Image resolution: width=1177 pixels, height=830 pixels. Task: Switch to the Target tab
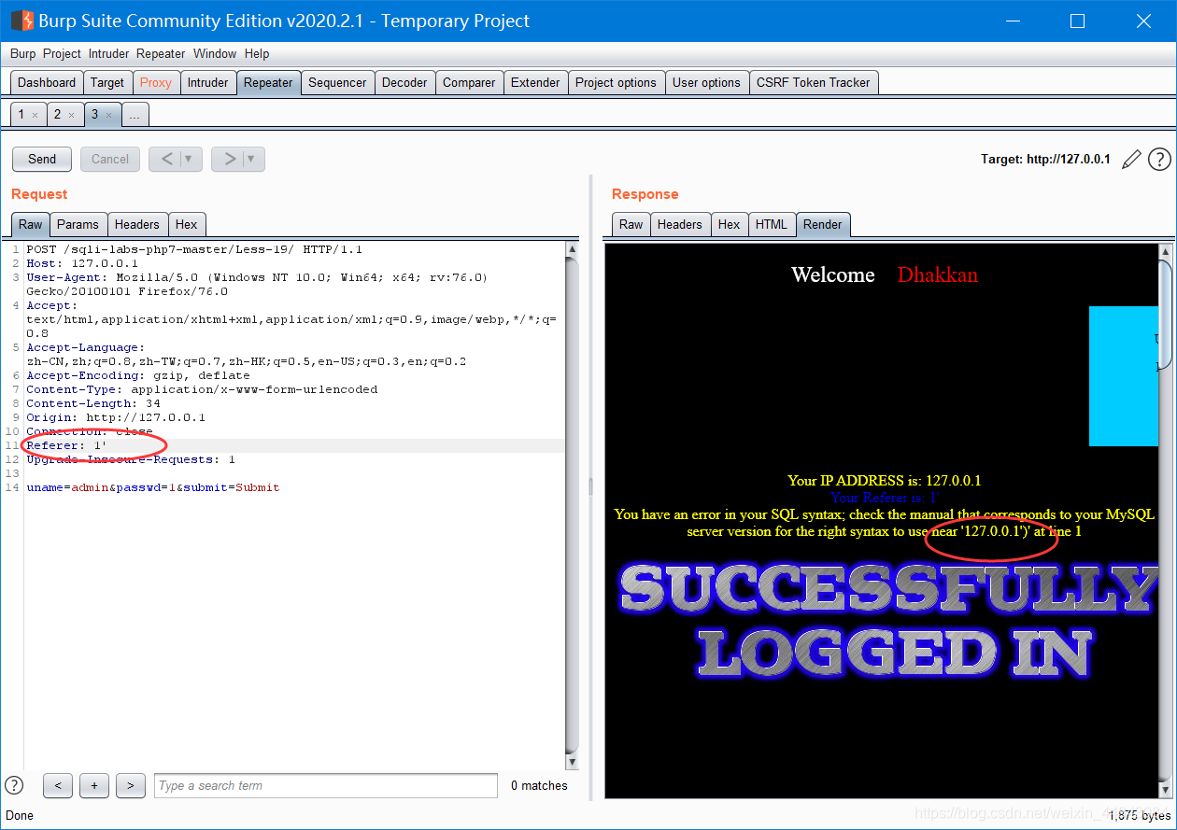pyautogui.click(x=107, y=82)
